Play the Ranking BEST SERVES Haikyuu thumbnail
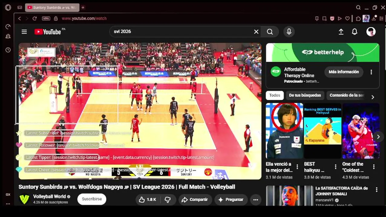Viewport: 386px width, 217px height. (322, 131)
